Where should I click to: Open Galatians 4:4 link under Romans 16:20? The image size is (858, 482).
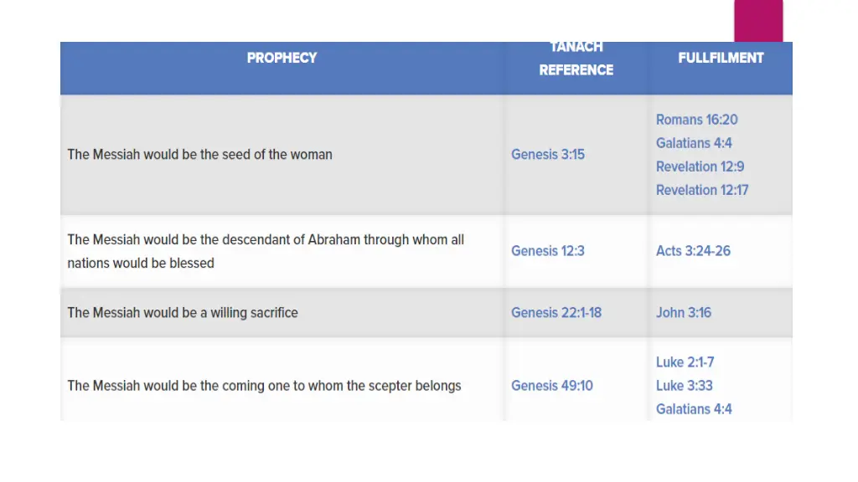[x=694, y=143]
